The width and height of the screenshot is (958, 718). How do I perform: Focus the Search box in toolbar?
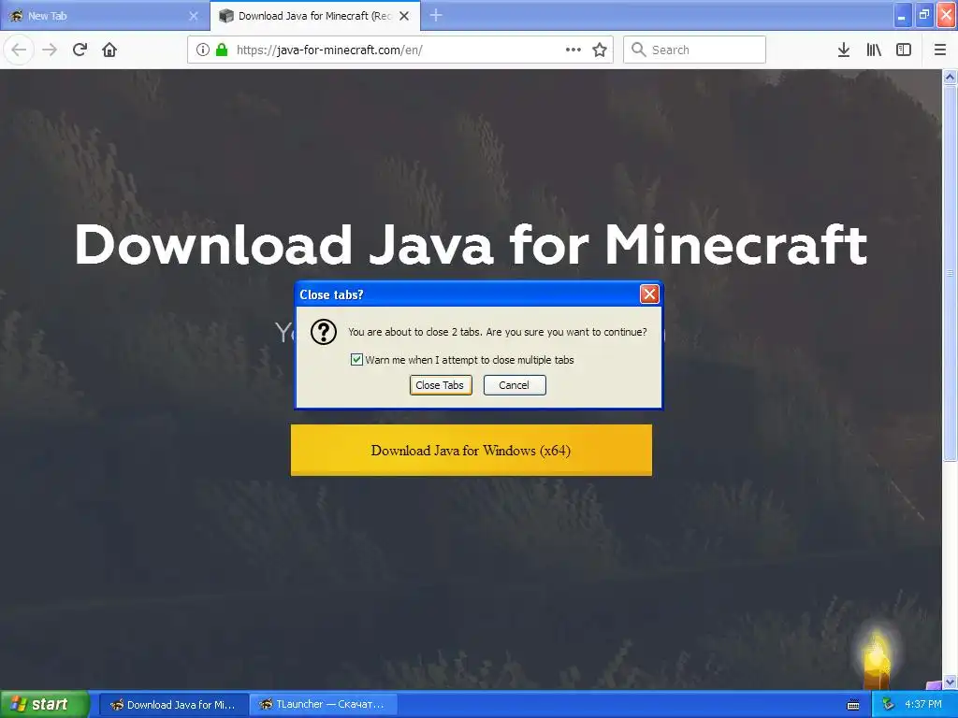click(x=695, y=50)
